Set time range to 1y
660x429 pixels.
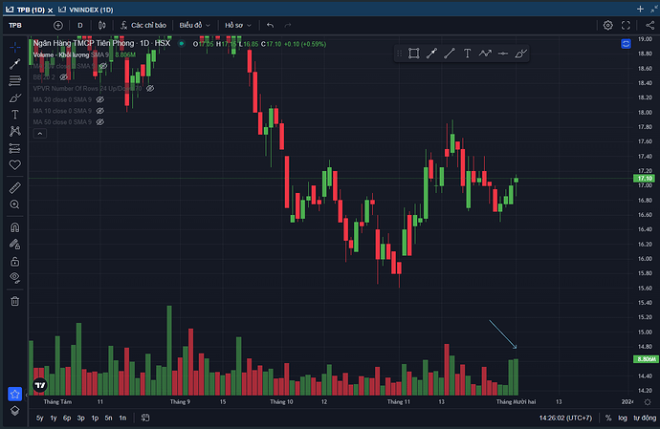coord(53,418)
